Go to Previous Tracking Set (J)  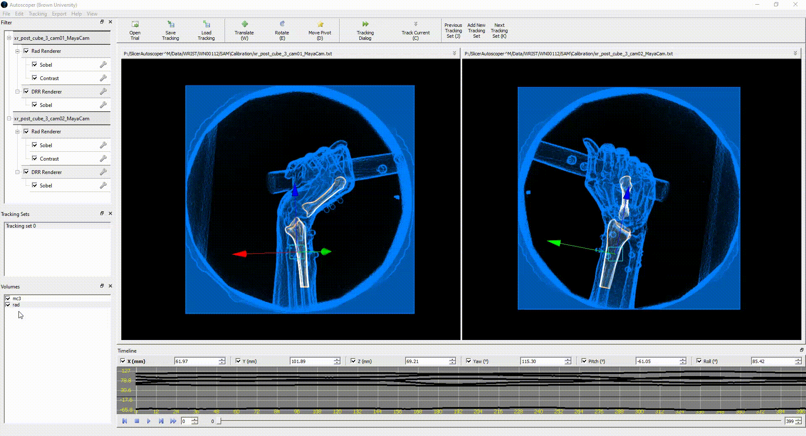453,31
